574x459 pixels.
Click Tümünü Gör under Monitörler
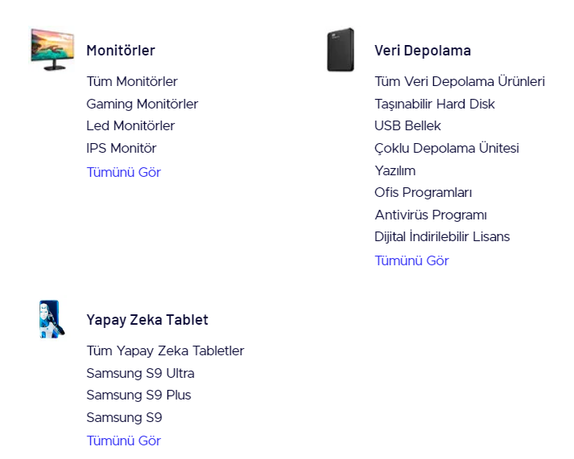(x=124, y=172)
